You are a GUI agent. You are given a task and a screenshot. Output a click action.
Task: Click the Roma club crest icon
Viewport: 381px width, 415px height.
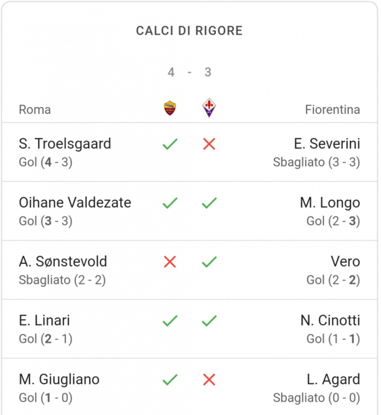point(170,108)
